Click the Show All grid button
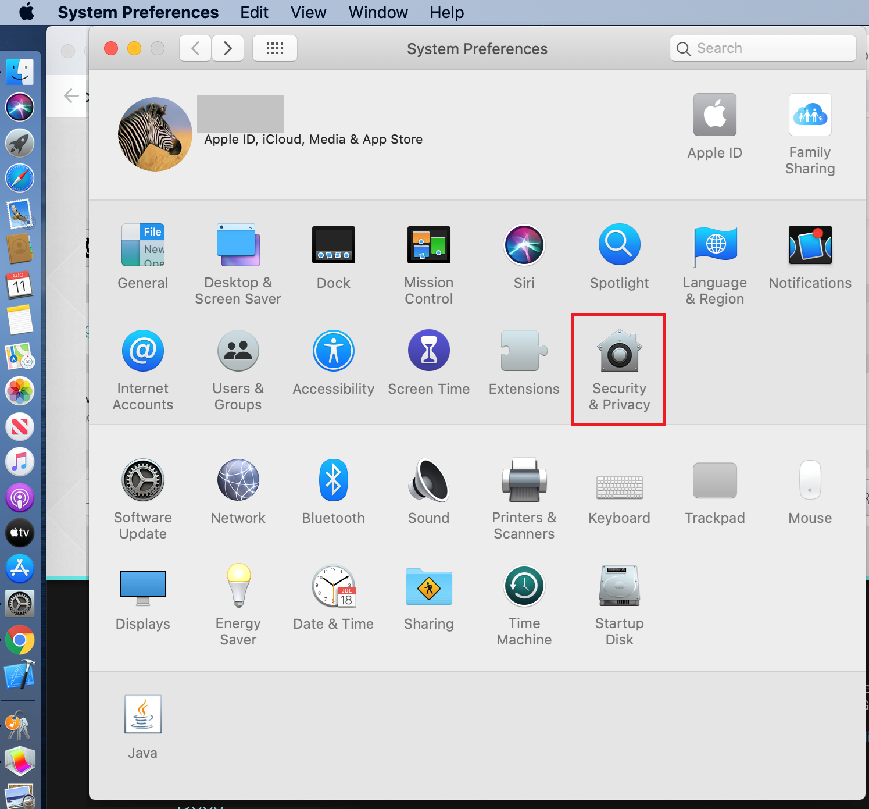 coord(275,48)
